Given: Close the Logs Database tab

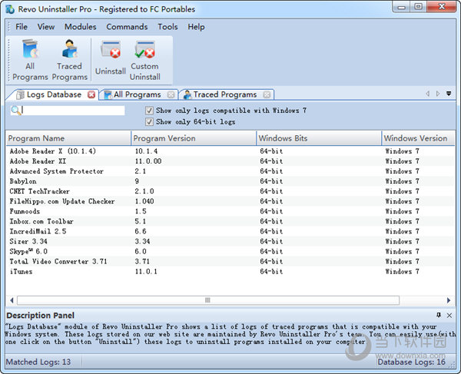Looking at the screenshot, I should pos(91,94).
